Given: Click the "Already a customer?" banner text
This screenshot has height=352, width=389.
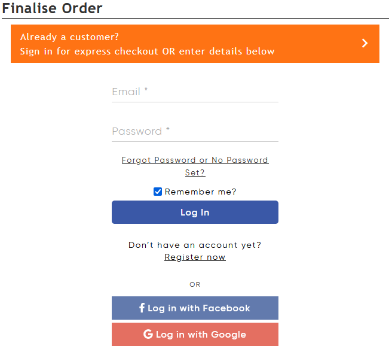Looking at the screenshot, I should [x=69, y=37].
